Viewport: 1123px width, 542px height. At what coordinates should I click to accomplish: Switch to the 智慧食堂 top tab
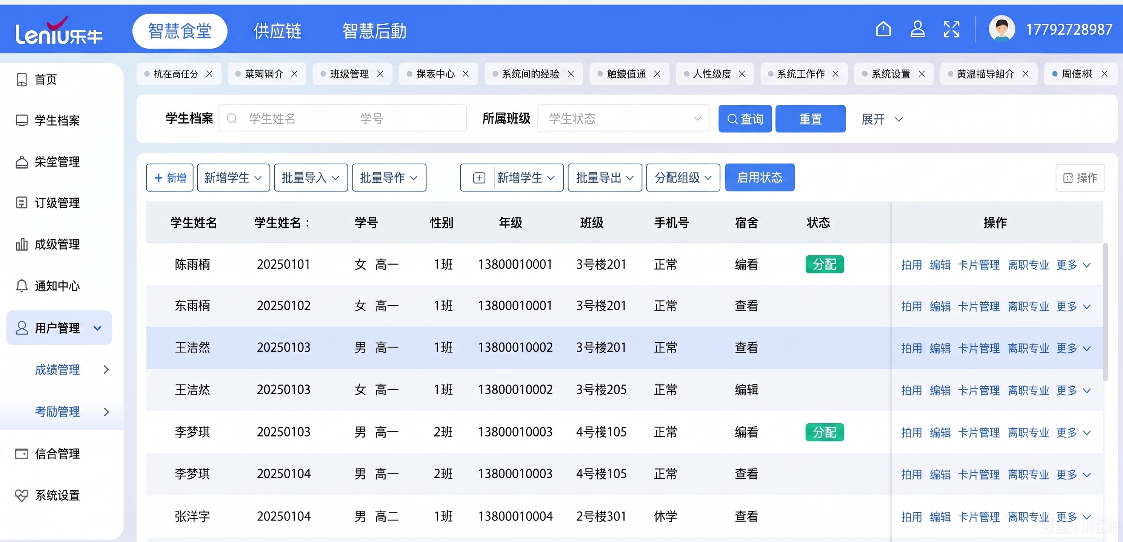coord(180,31)
